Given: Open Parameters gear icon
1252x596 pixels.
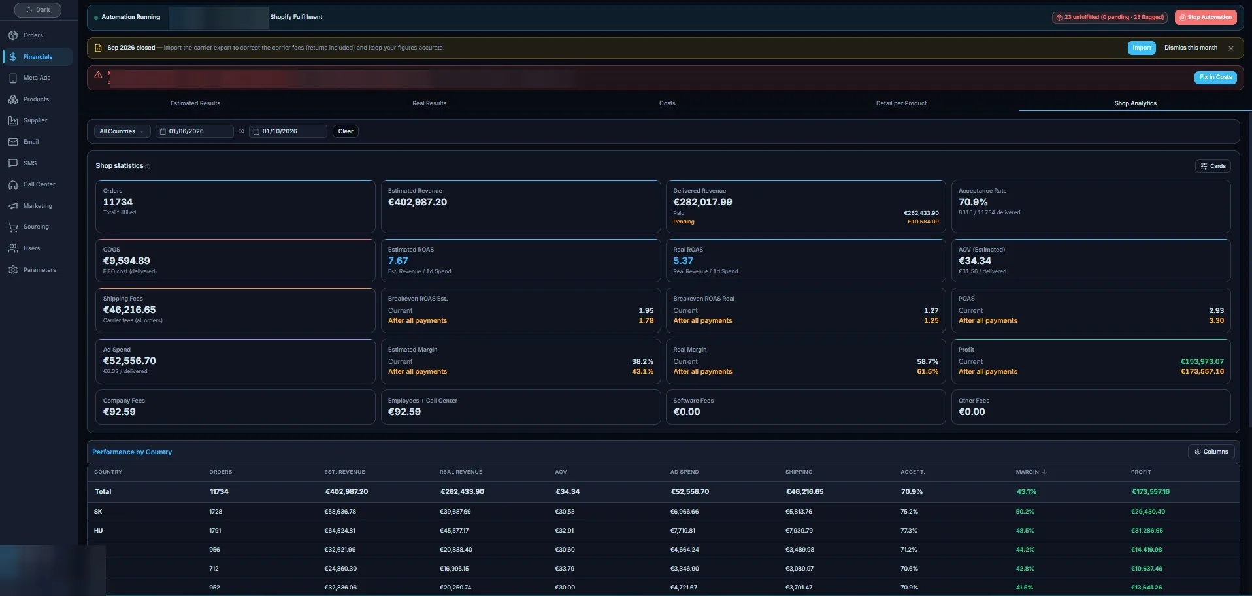Looking at the screenshot, I should (12, 270).
